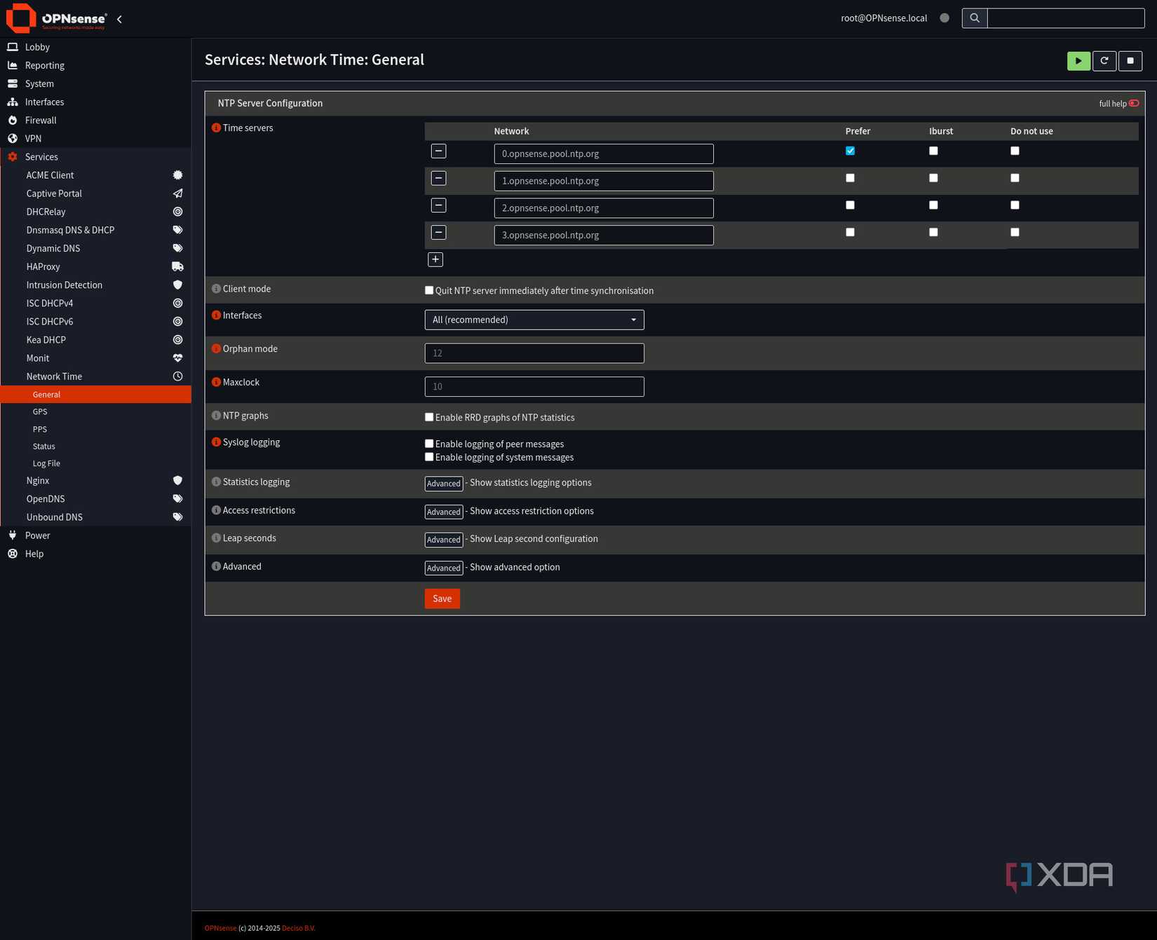Restart the service using the refresh icon
This screenshot has width=1157, height=940.
(1104, 61)
